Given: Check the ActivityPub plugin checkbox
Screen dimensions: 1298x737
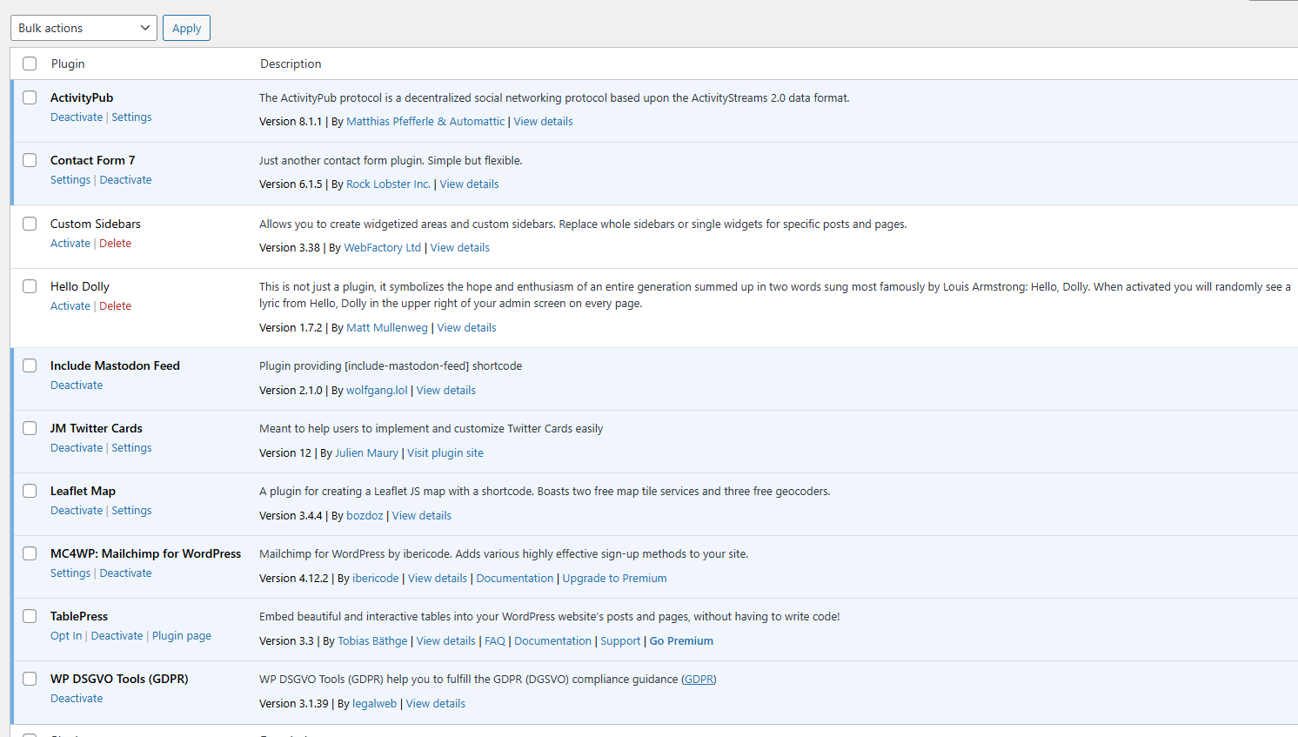Looking at the screenshot, I should click(x=30, y=97).
